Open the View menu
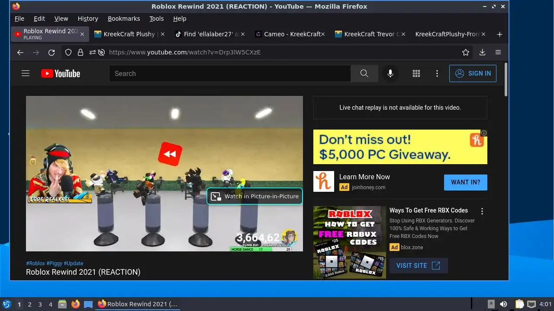554x311 pixels. pyautogui.click(x=61, y=19)
